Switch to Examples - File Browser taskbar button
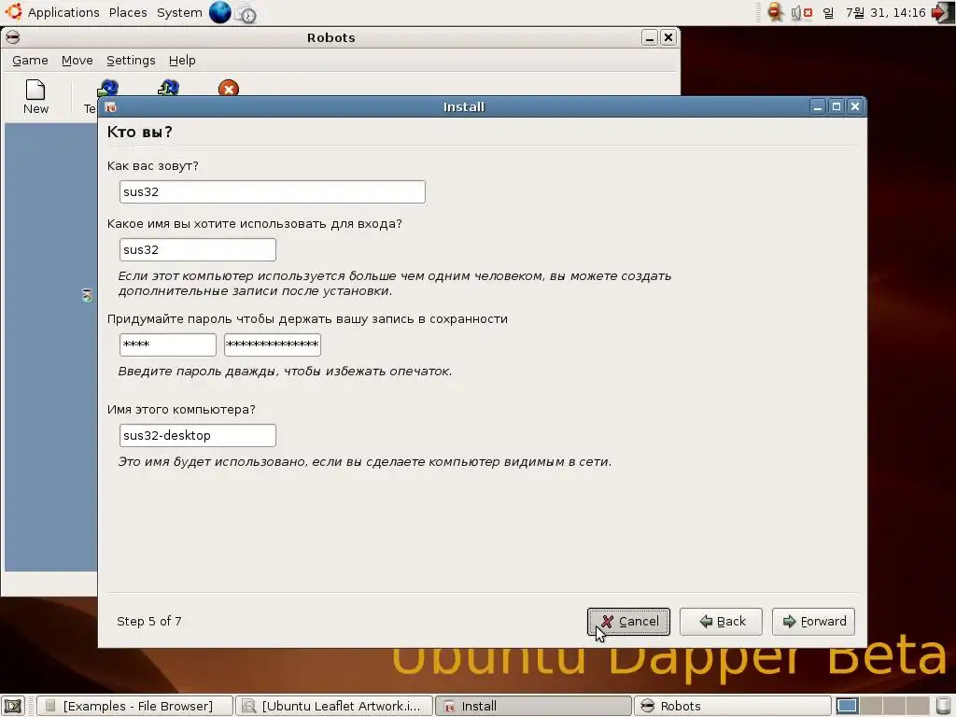The height and width of the screenshot is (717, 956). coord(134,706)
